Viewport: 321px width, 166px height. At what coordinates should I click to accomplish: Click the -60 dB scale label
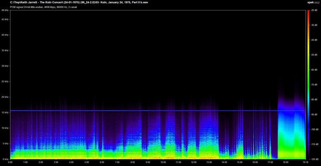(313, 70)
